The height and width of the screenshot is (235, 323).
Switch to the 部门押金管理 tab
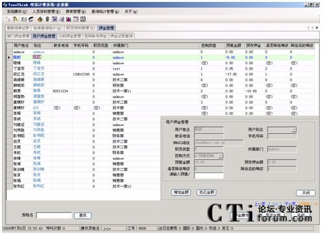point(18,36)
